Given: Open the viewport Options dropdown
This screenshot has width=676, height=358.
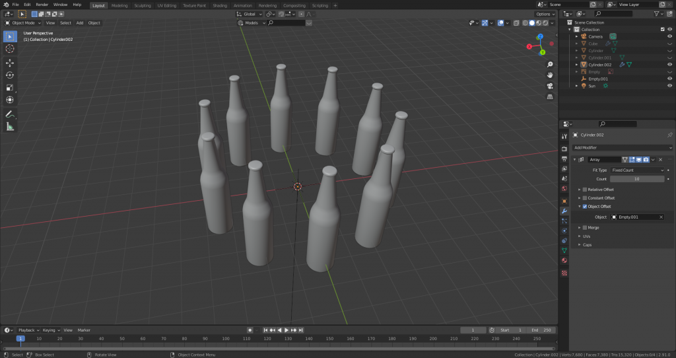Looking at the screenshot, I should click(545, 15).
